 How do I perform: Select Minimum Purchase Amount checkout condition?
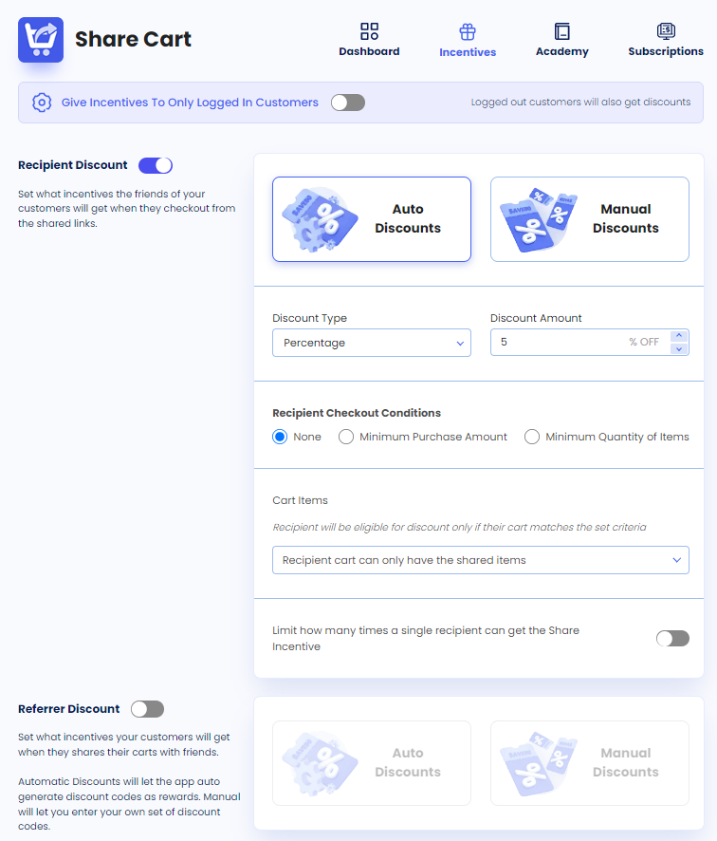point(346,437)
